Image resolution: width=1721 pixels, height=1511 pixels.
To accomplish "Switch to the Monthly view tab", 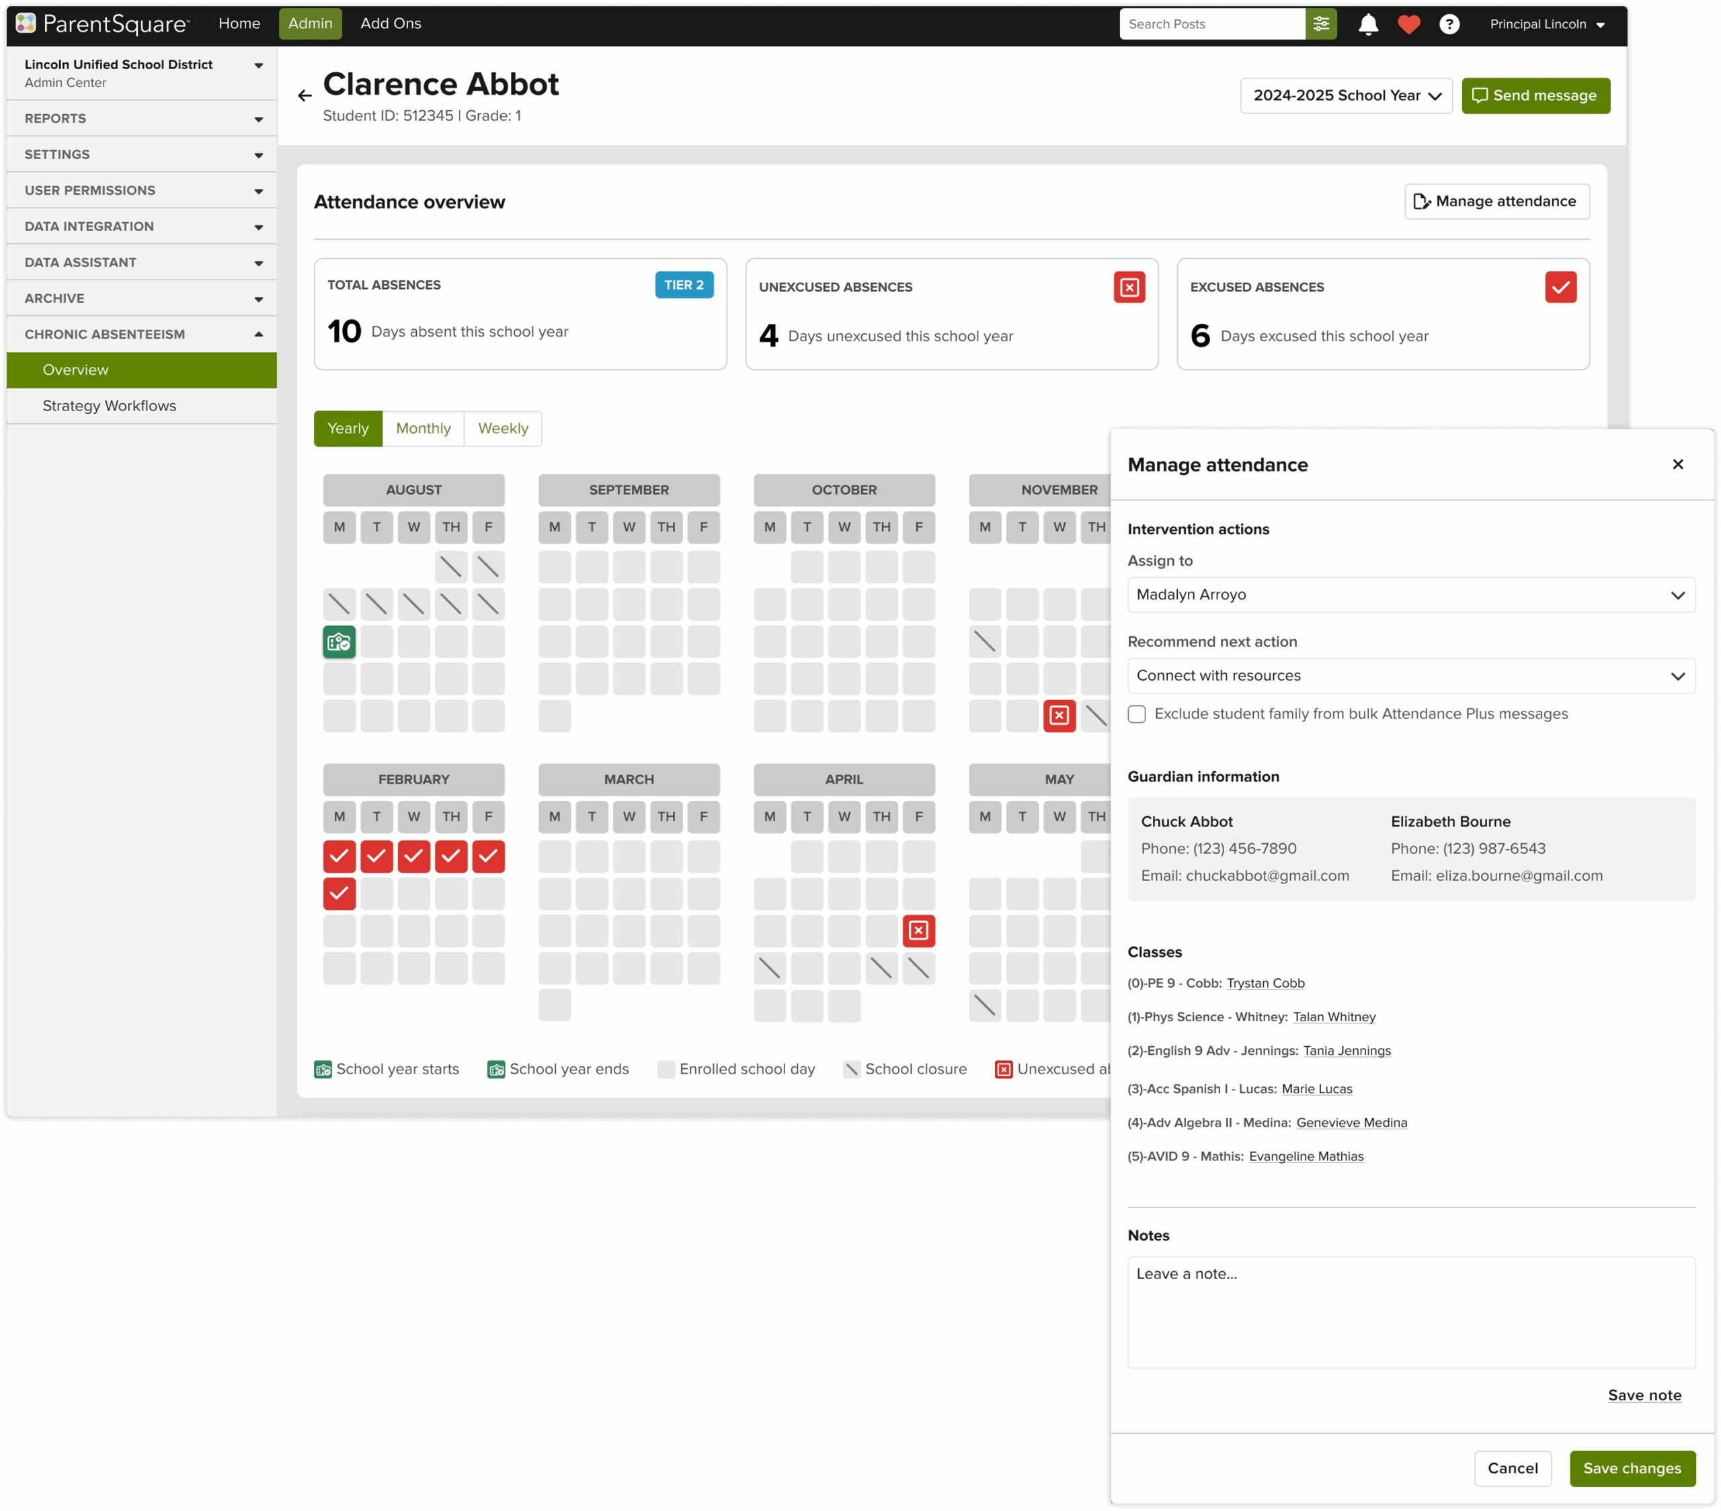I will coord(423,428).
